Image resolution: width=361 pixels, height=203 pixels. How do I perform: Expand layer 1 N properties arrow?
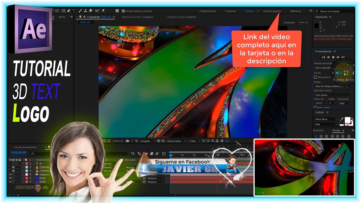pyautogui.click(x=24, y=164)
